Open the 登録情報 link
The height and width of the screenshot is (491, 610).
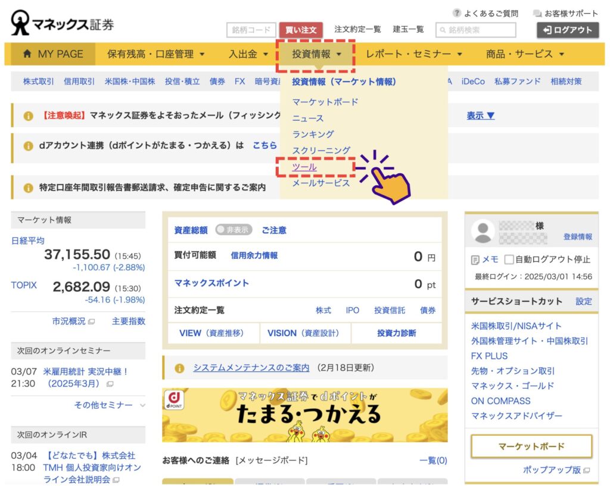click(x=578, y=237)
